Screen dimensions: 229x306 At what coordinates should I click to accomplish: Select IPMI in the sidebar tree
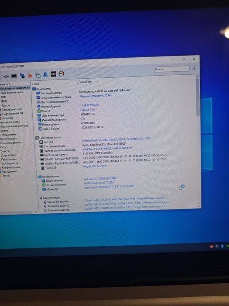pos(4,101)
